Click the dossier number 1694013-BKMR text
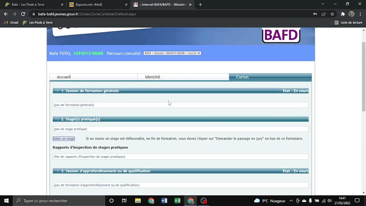The image size is (366, 206). (88, 53)
